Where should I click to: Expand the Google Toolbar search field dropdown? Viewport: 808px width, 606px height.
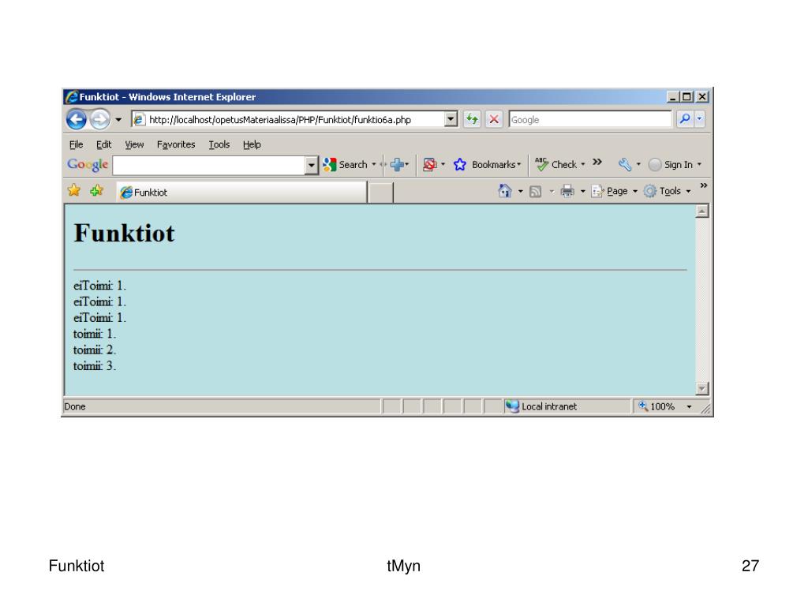tap(311, 166)
